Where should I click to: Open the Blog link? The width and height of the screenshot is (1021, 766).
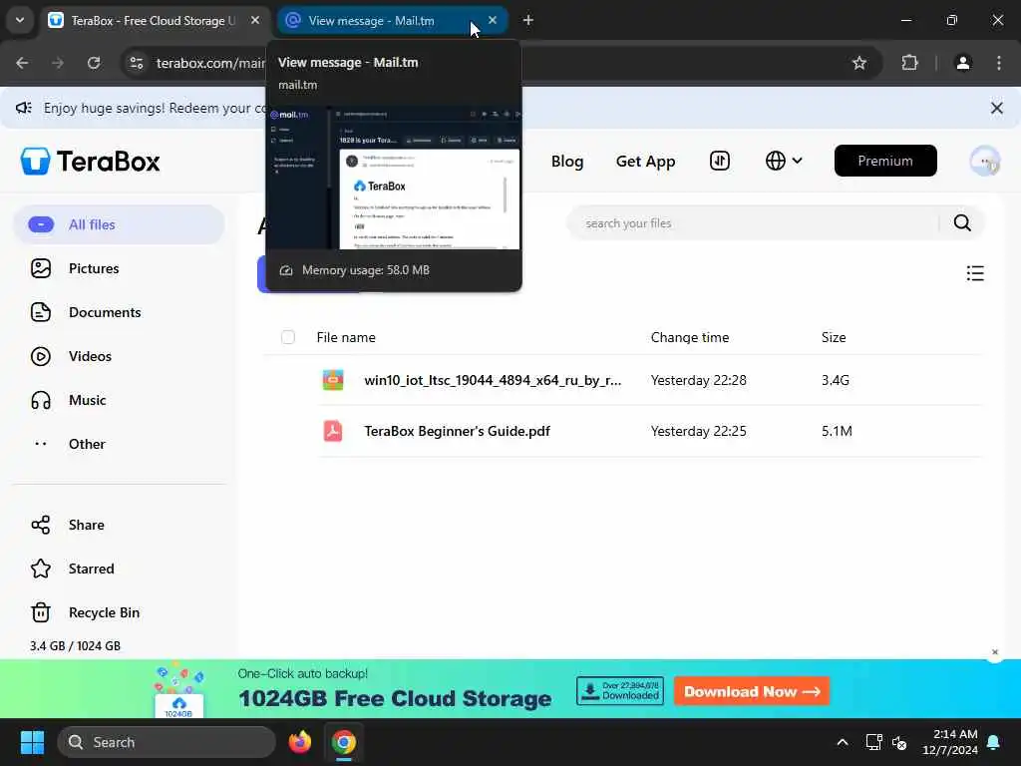567,162
